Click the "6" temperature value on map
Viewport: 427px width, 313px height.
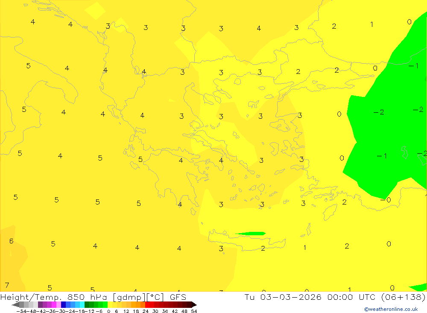coord(11,241)
